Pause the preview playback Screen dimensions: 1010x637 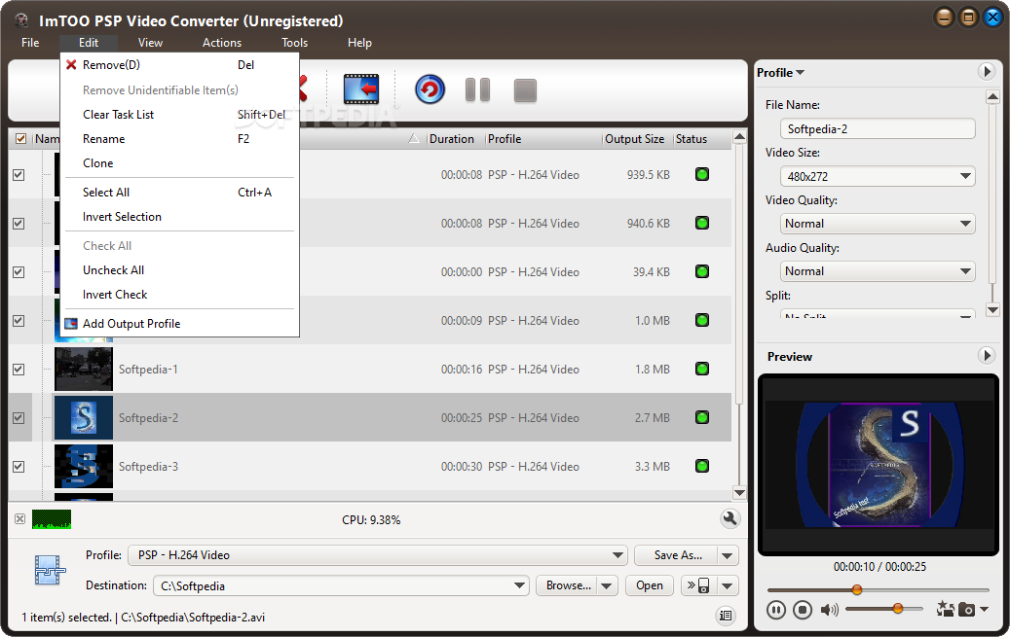[x=776, y=610]
